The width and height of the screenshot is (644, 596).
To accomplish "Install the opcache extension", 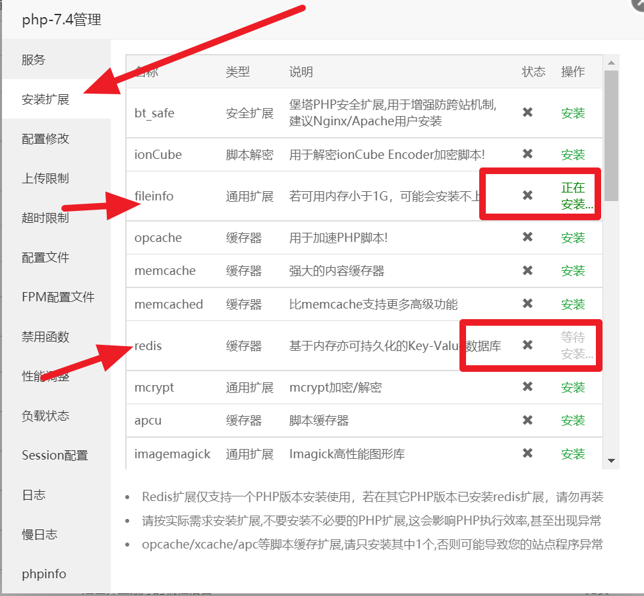I will (573, 238).
